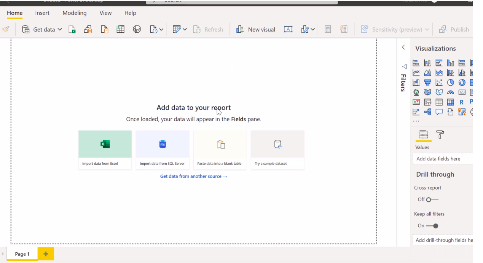Select the Home ribbon tab

click(15, 13)
